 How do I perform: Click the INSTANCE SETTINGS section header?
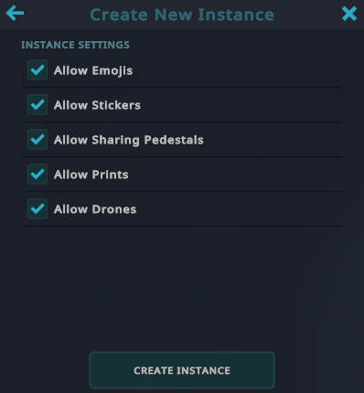(75, 45)
